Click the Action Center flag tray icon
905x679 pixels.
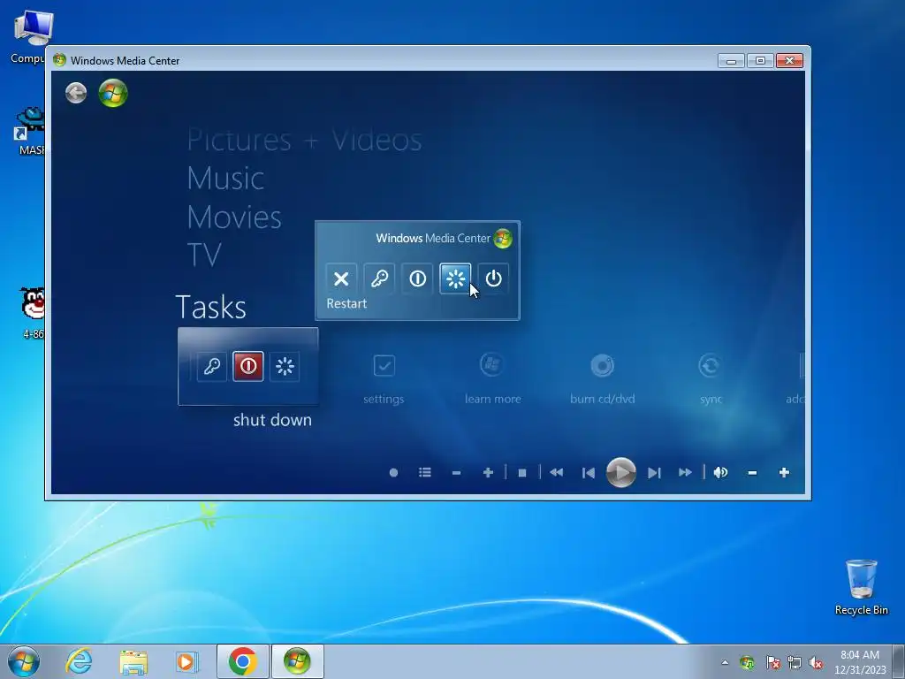tap(772, 662)
